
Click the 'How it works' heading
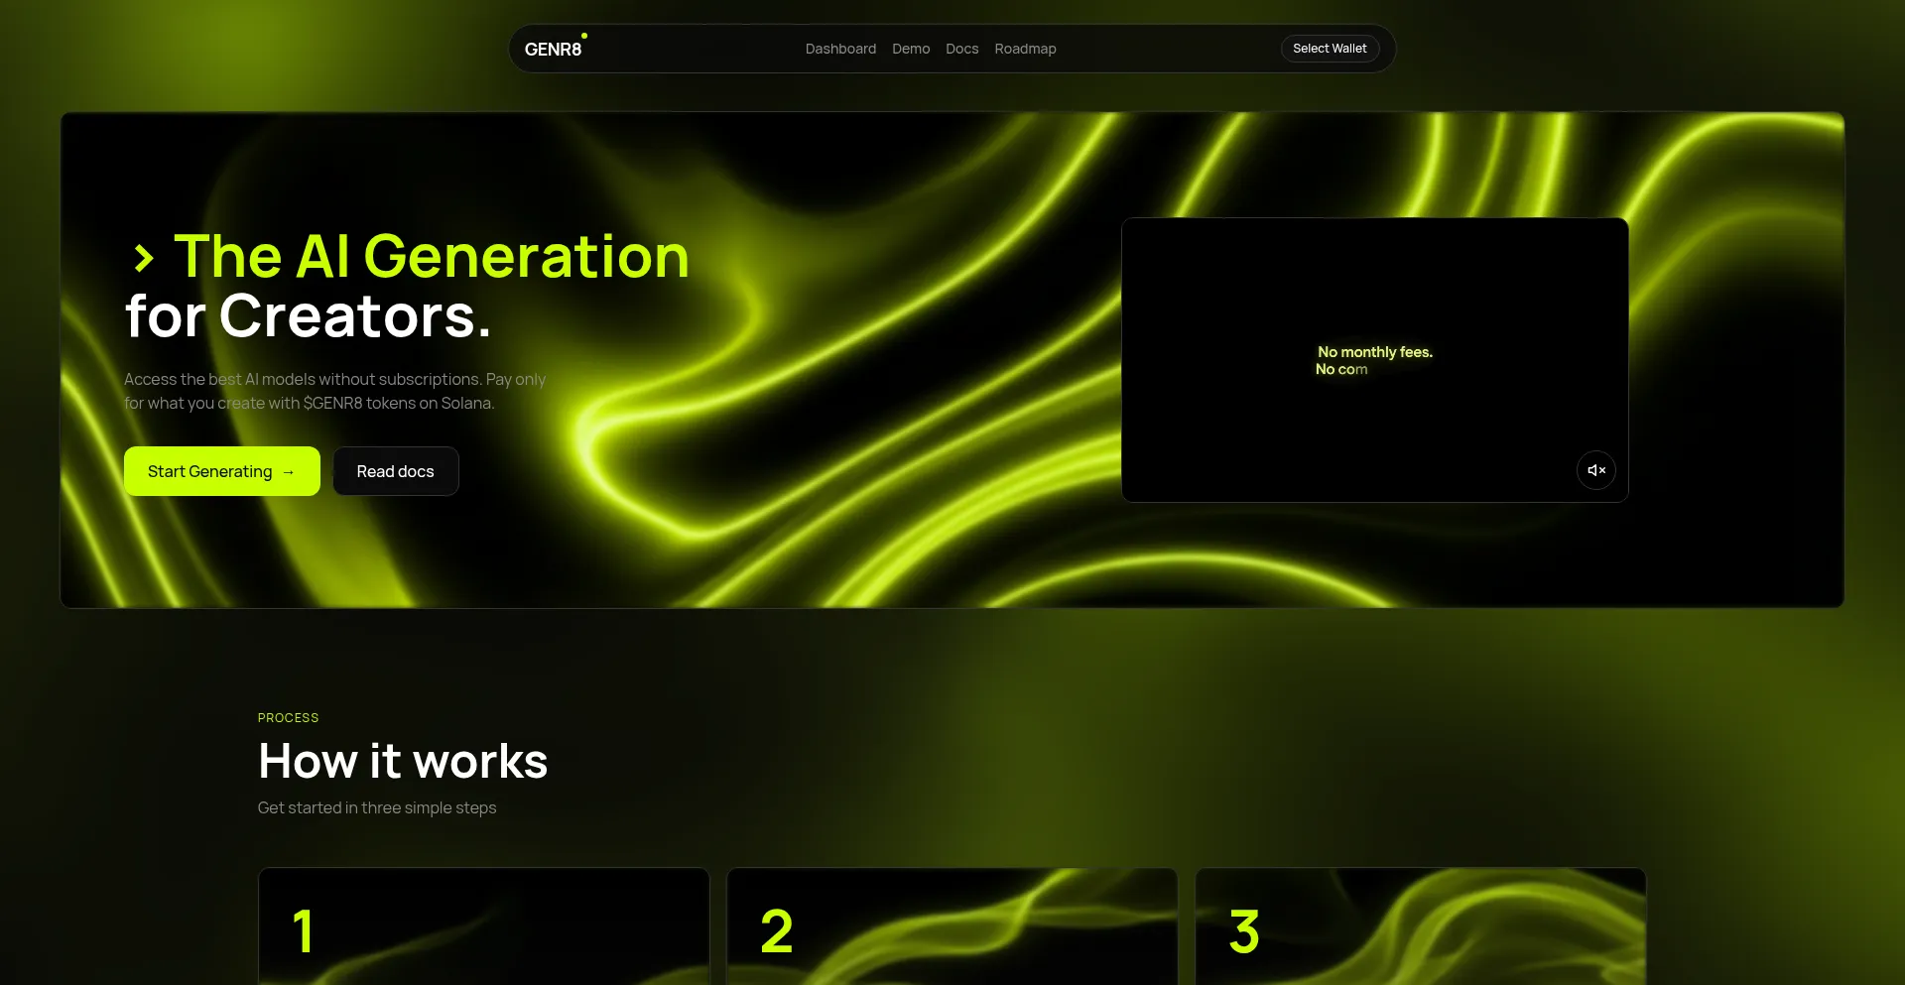coord(402,761)
